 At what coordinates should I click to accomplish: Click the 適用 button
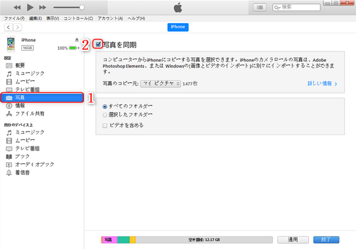(293, 240)
